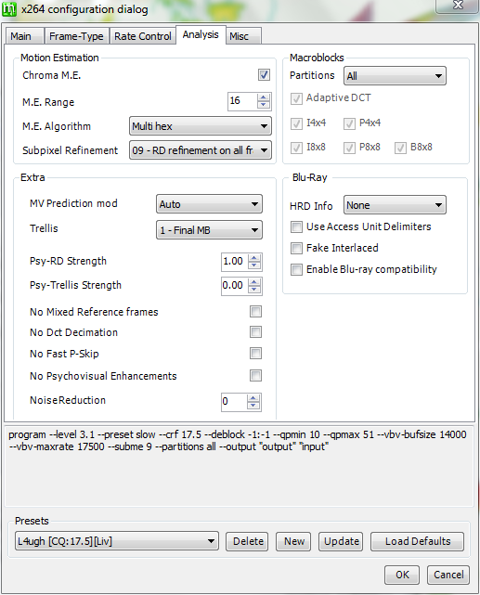Click the I4x4 checkbox
This screenshot has width=480, height=595.
point(296,123)
